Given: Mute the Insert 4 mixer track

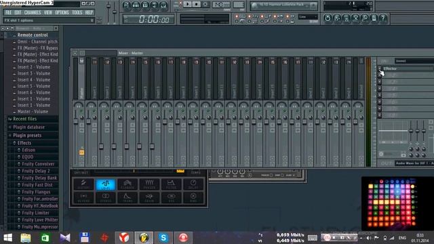Looking at the screenshot, I should click(x=132, y=111).
